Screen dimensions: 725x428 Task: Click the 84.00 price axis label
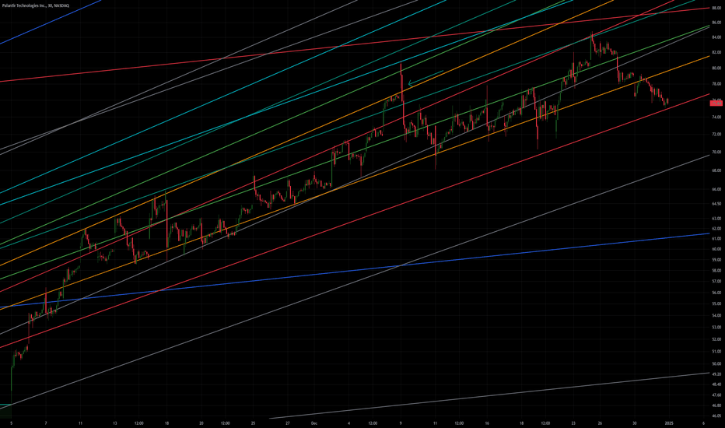point(716,37)
